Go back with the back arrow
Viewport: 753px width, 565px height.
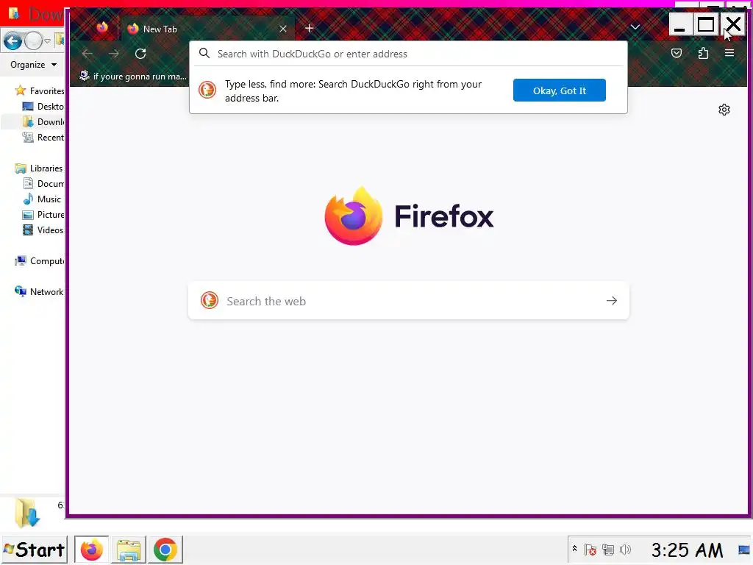[88, 54]
